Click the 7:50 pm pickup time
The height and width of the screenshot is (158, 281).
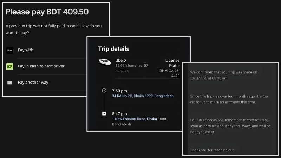tap(119, 91)
